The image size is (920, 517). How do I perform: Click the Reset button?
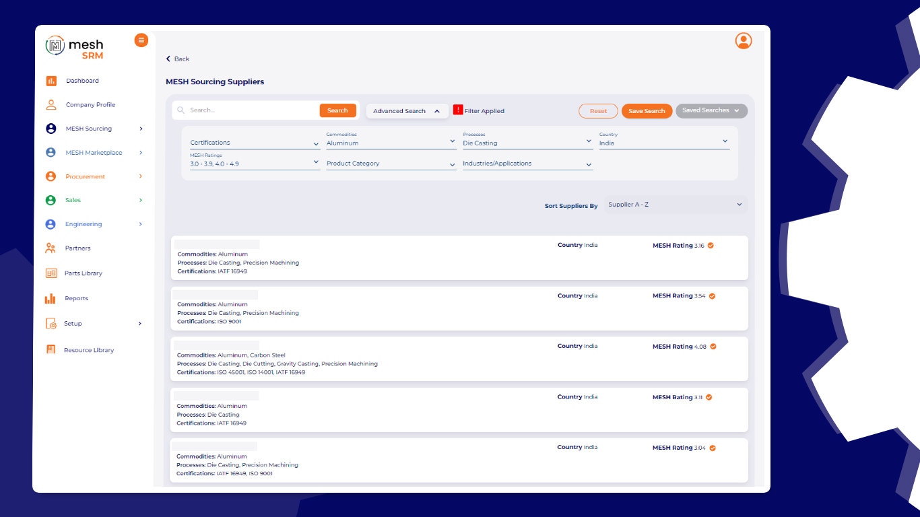(x=598, y=111)
